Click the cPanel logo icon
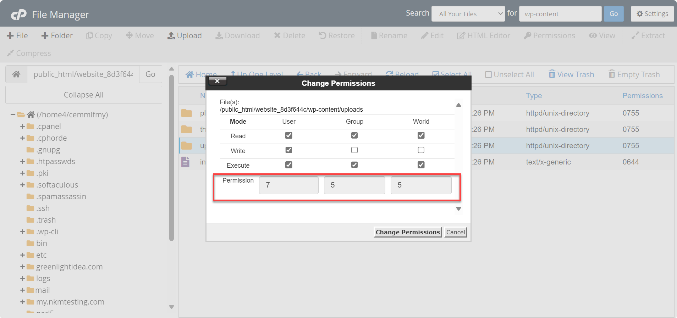Screen dimensions: 677x318 pos(18,15)
